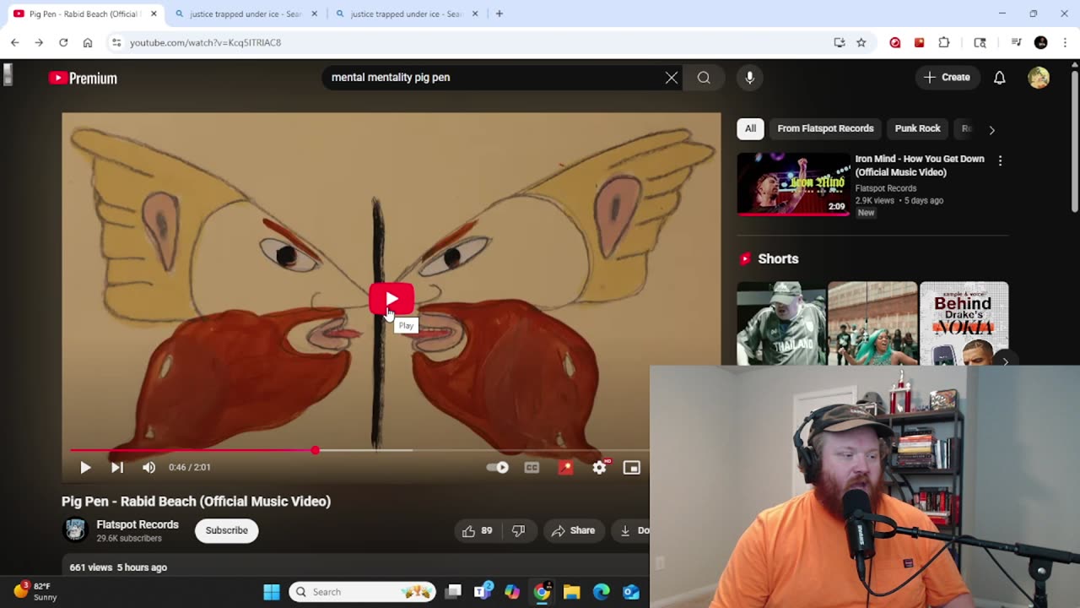Select 'From Flatspot Records' chip
The width and height of the screenshot is (1080, 608).
tap(825, 128)
